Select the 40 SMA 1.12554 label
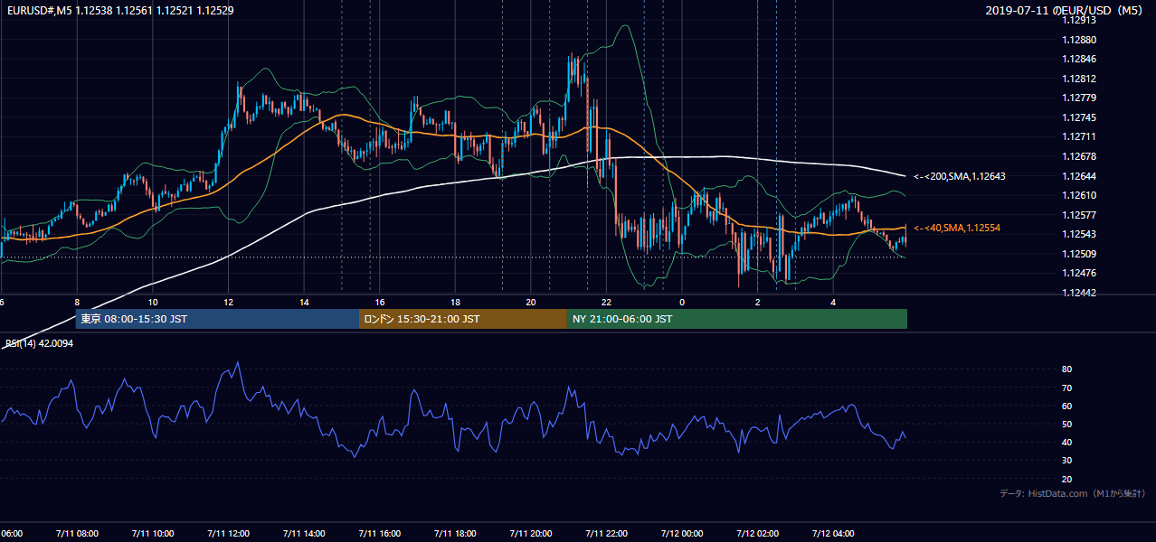This screenshot has width=1156, height=542. [957, 228]
